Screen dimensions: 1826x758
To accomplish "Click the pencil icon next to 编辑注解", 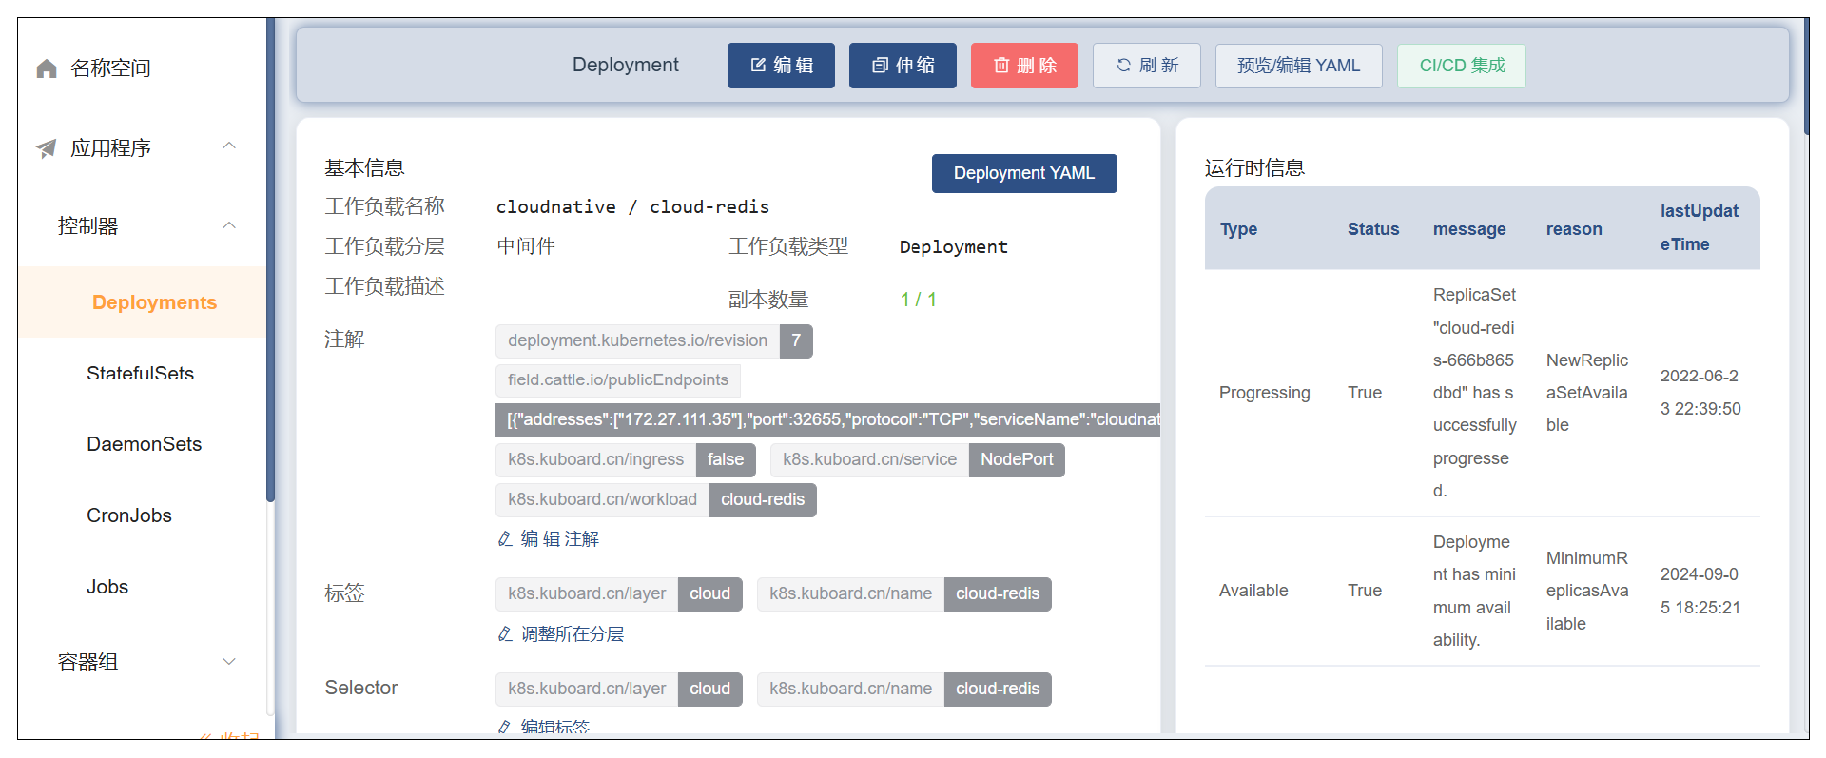I will [x=505, y=539].
